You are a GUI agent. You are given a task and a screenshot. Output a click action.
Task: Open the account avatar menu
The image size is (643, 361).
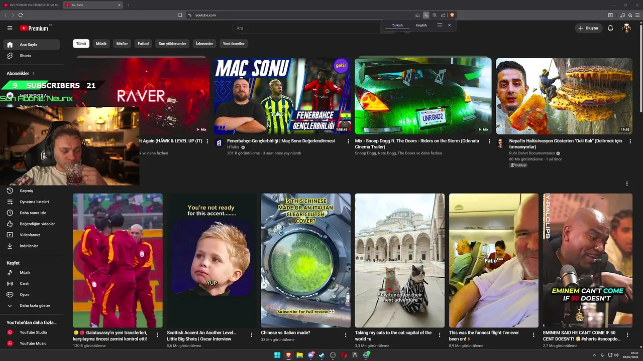626,28
